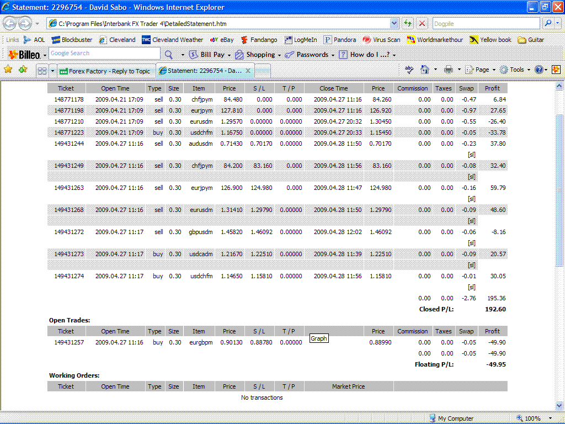The height and width of the screenshot is (424, 565).
Task: Expand the tab list dropdown arrow
Action: pyautogui.click(x=52, y=71)
